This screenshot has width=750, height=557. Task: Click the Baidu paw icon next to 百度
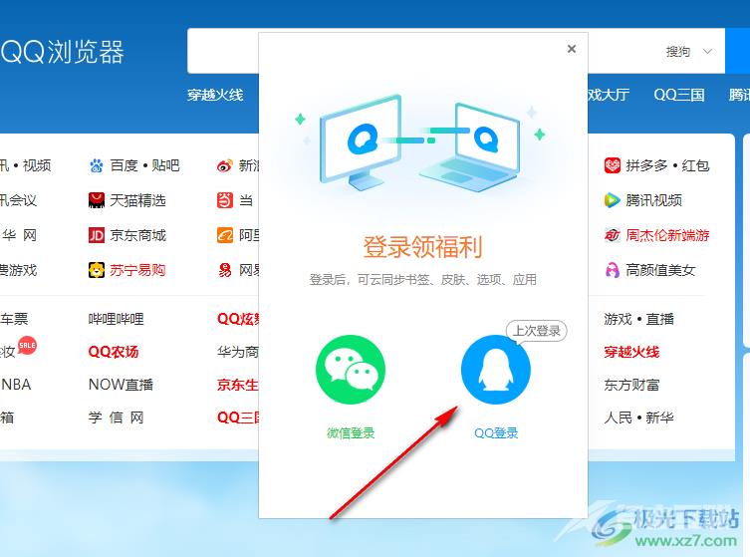(x=97, y=165)
